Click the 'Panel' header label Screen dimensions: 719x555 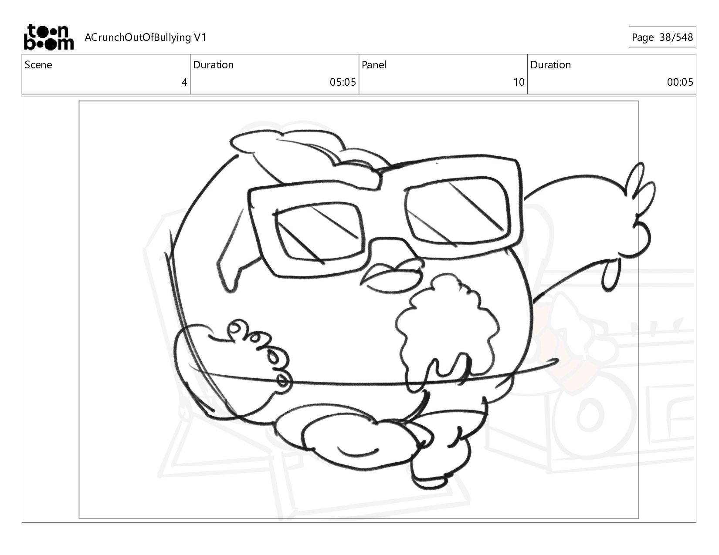[374, 65]
